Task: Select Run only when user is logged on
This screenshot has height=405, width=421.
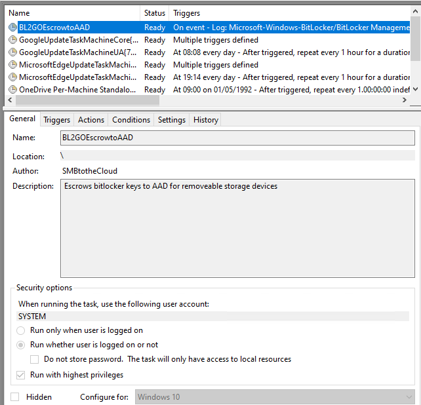Action: point(22,331)
